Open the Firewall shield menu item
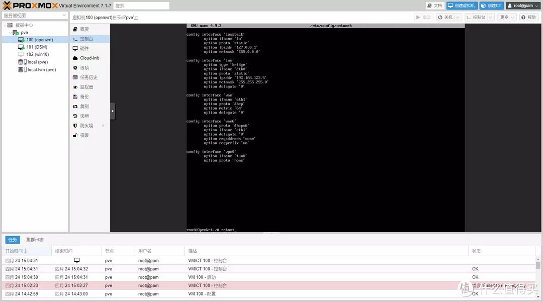The image size is (543, 302). pos(89,126)
